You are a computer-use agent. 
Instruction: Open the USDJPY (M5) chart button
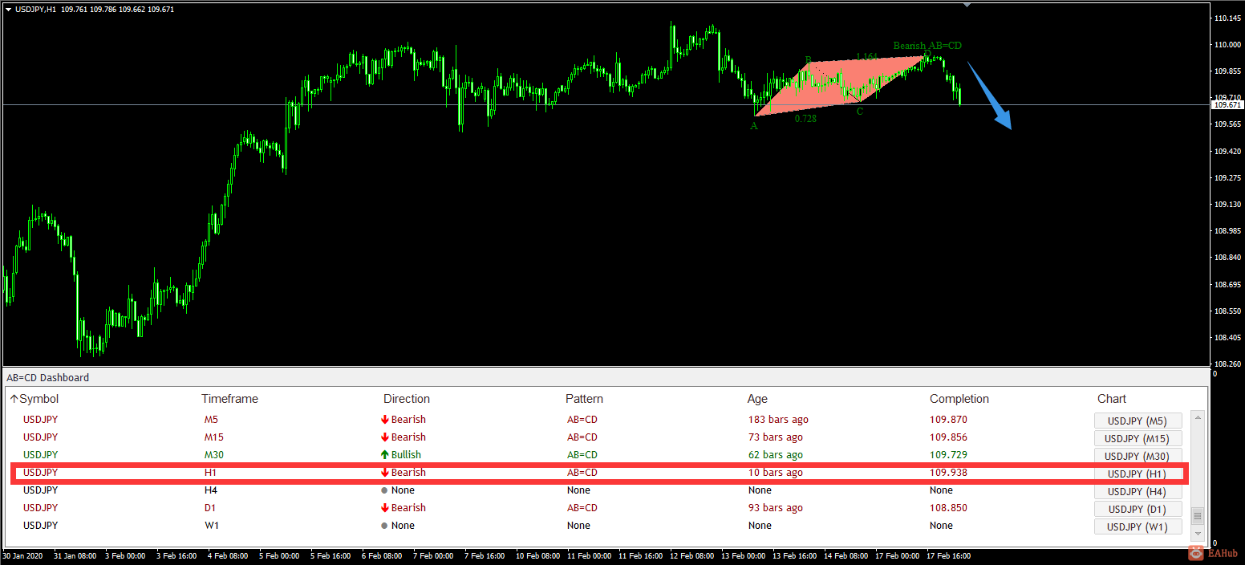(x=1138, y=421)
